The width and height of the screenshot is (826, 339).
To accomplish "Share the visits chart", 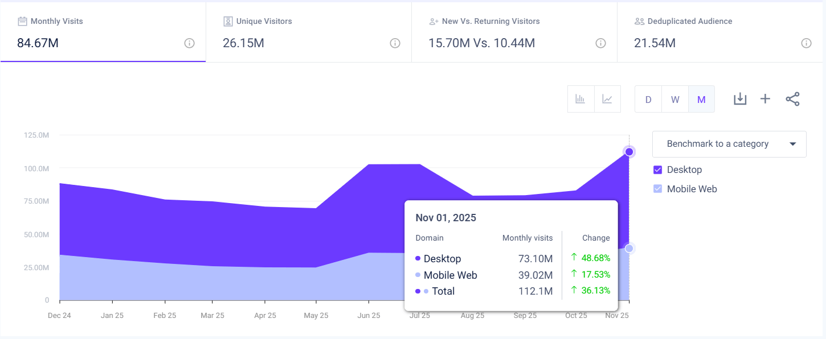I will [792, 98].
